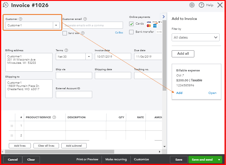Viewport: 226px width, 165px height.
Task: Click the Shipping date field
Action: [113, 75]
